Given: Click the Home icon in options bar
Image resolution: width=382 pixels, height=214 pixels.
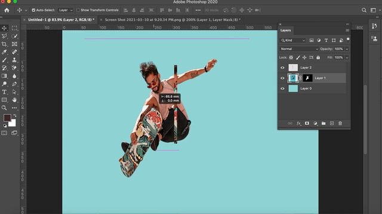Looking at the screenshot, I should (7, 10).
